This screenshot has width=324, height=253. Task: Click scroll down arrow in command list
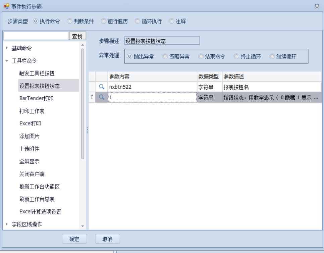click(x=83, y=226)
